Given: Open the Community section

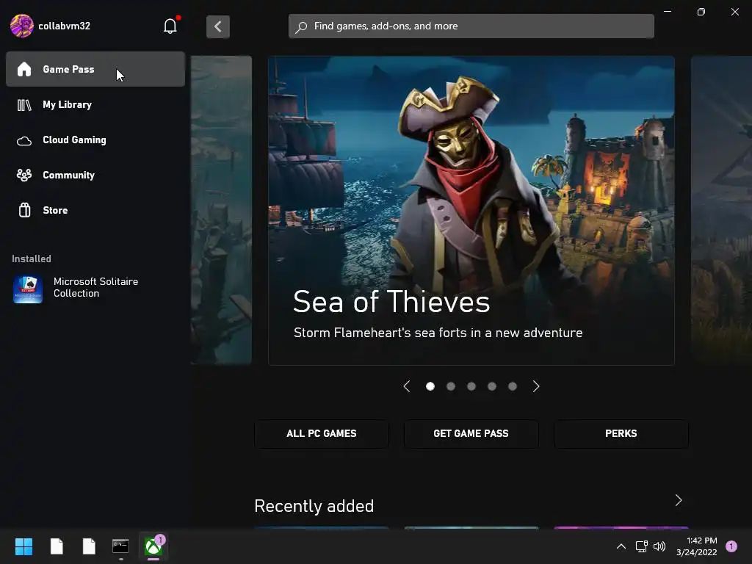Looking at the screenshot, I should (95, 175).
